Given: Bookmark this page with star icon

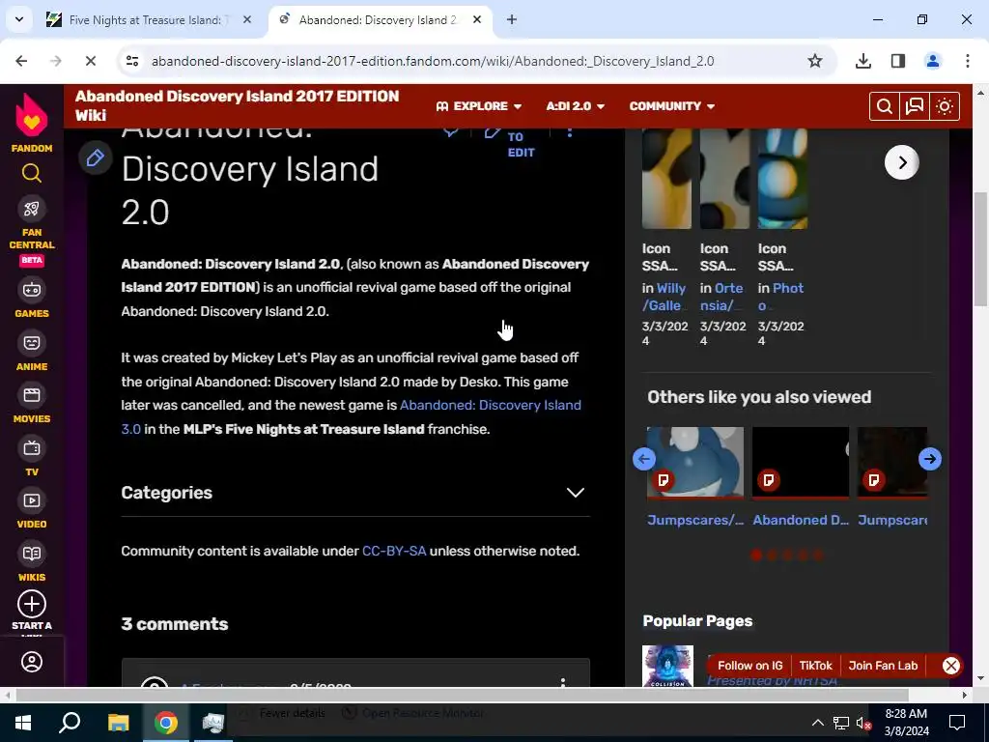Looking at the screenshot, I should tap(815, 61).
